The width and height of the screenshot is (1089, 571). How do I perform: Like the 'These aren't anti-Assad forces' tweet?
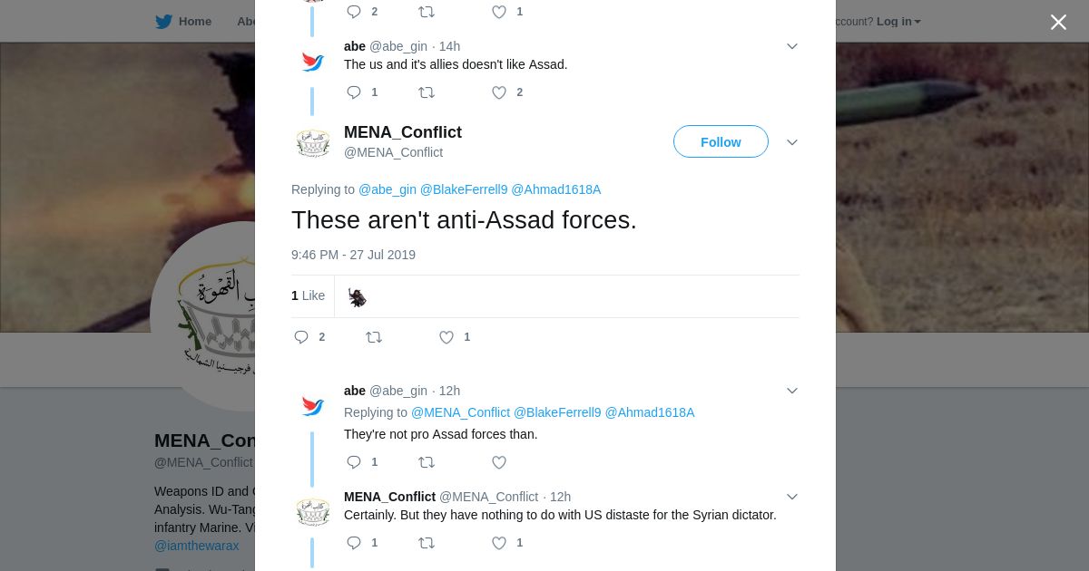[x=446, y=337]
